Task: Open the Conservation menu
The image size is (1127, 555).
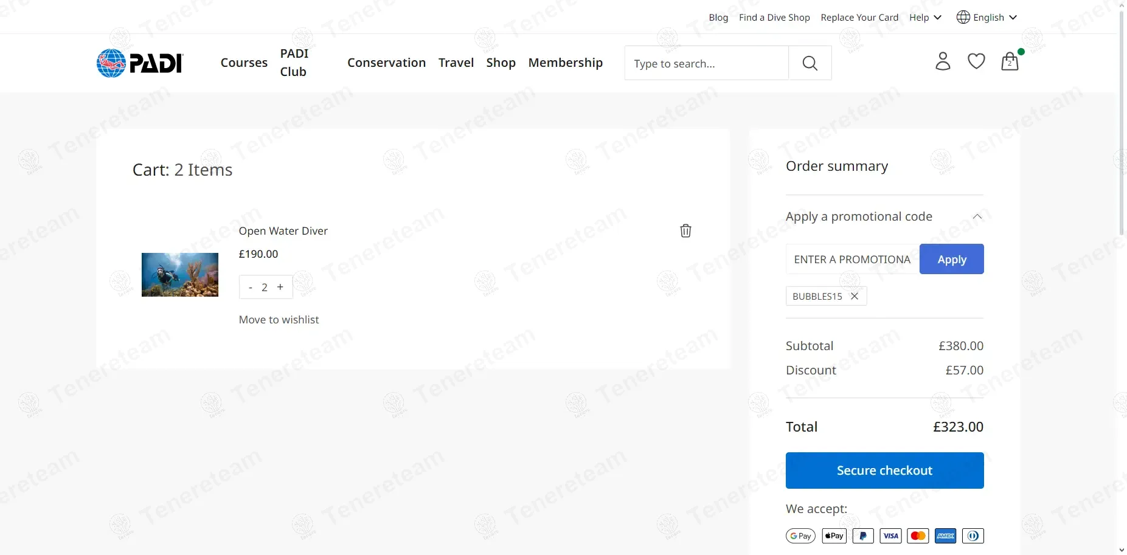Action: [x=386, y=63]
